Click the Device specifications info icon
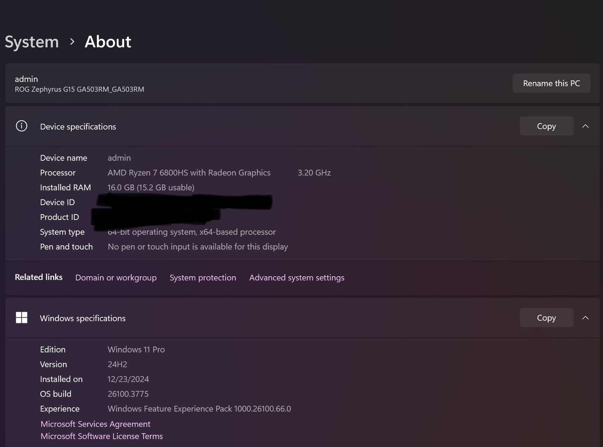Image resolution: width=603 pixels, height=447 pixels. 22,126
